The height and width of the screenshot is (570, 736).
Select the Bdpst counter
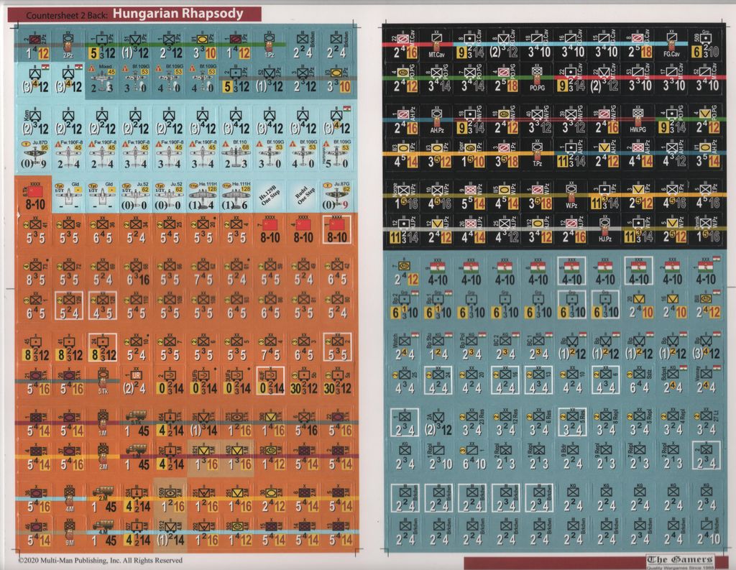tap(673, 381)
